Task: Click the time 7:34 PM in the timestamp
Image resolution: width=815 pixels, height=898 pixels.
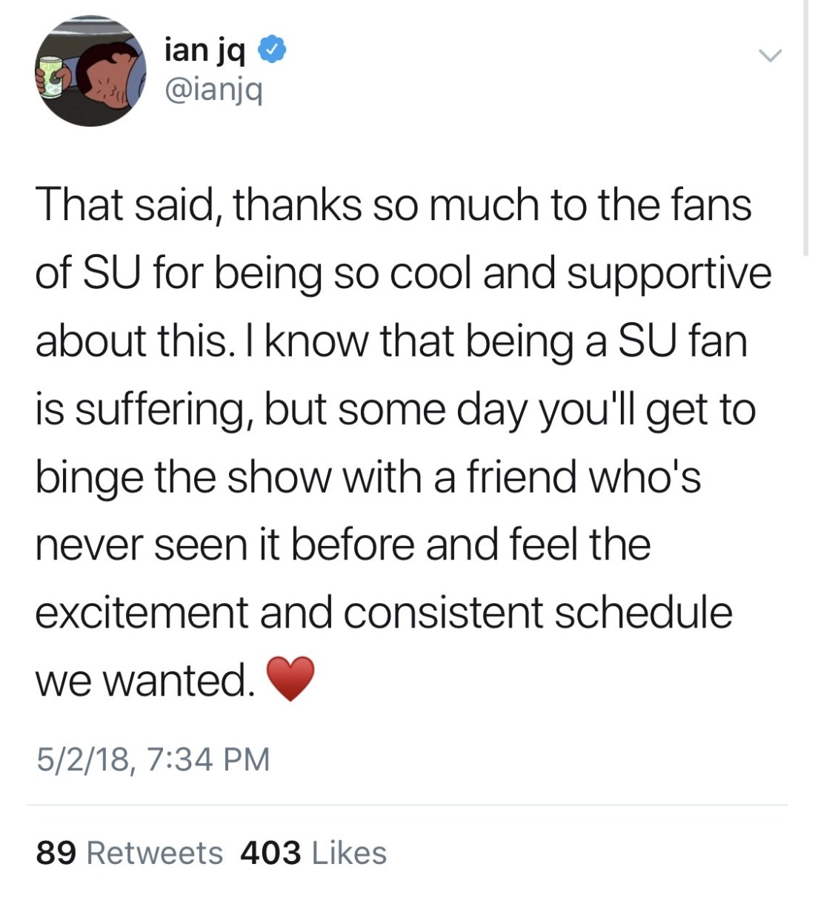Action: pos(209,759)
